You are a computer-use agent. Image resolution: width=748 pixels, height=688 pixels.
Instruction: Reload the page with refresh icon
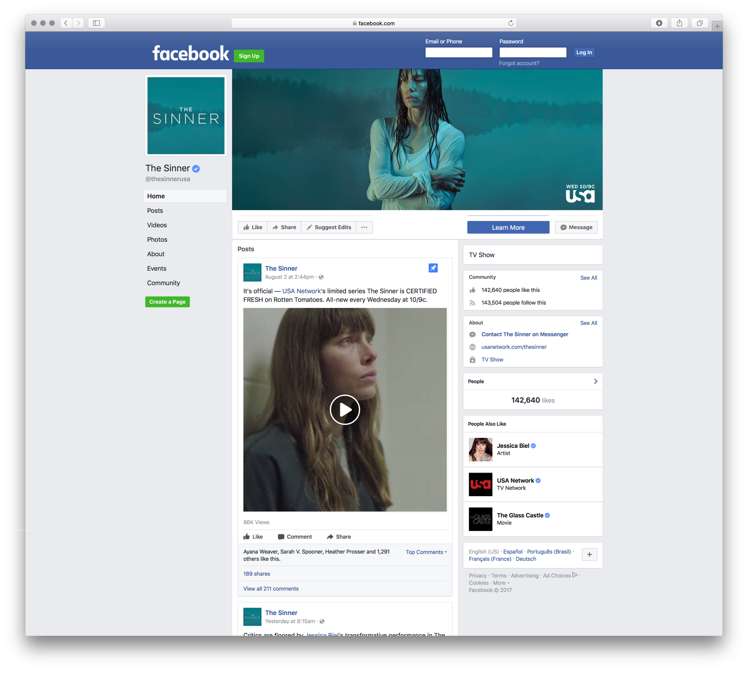(x=510, y=23)
